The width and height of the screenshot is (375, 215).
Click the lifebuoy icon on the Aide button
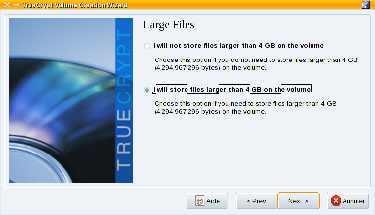pos(200,201)
